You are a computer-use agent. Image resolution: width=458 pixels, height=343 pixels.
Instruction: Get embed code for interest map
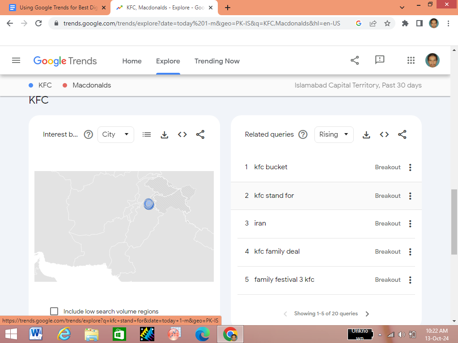coord(182,134)
